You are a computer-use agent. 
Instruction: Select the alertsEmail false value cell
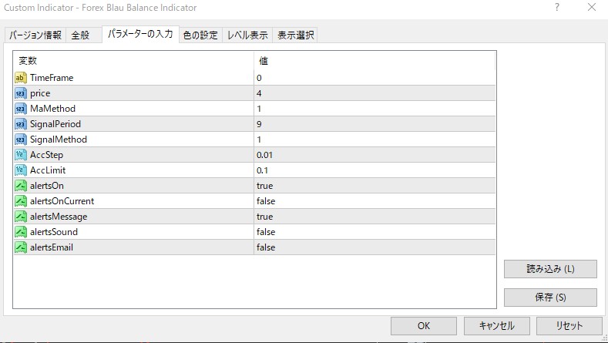(x=375, y=247)
